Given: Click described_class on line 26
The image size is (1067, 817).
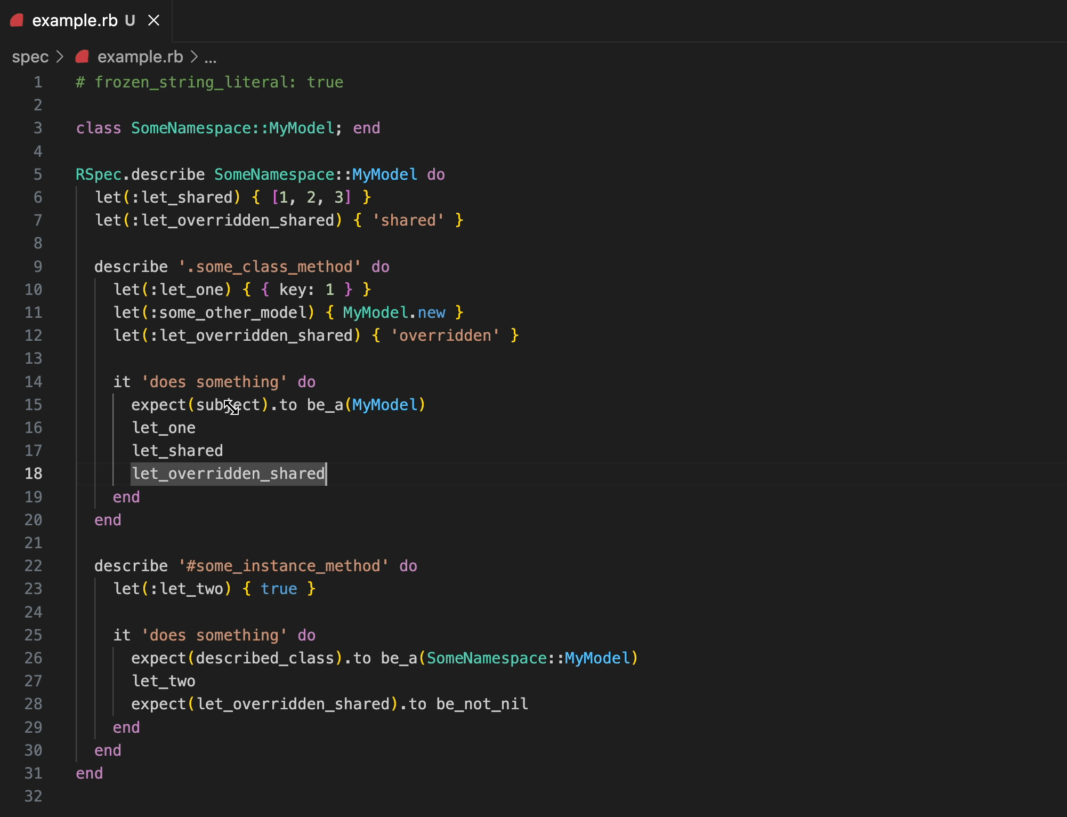Looking at the screenshot, I should (x=264, y=658).
